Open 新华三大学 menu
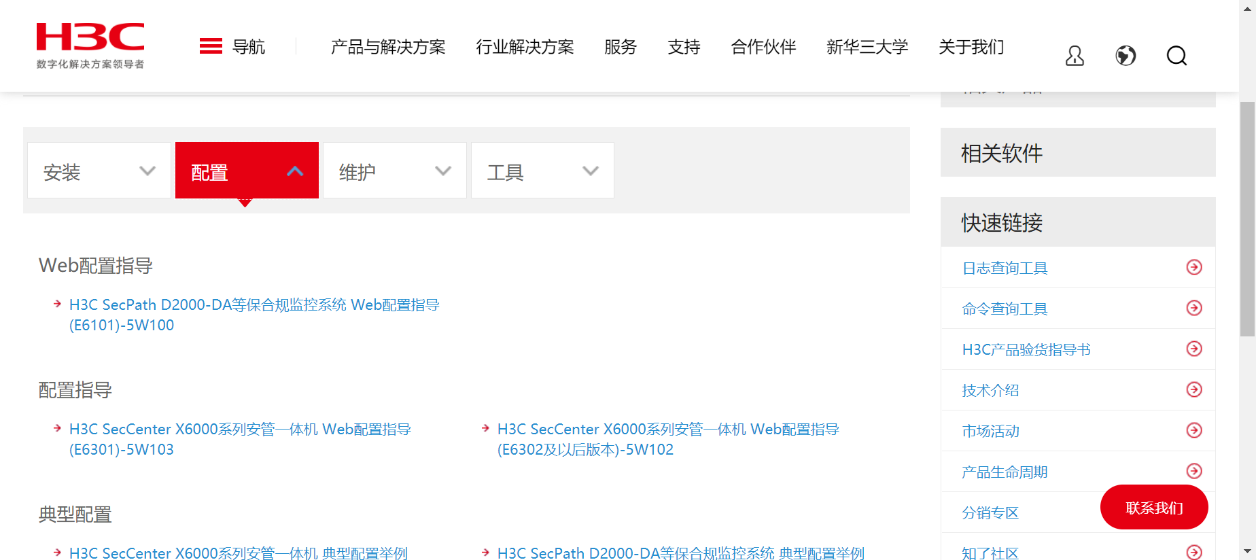This screenshot has height=560, width=1256. (x=867, y=47)
